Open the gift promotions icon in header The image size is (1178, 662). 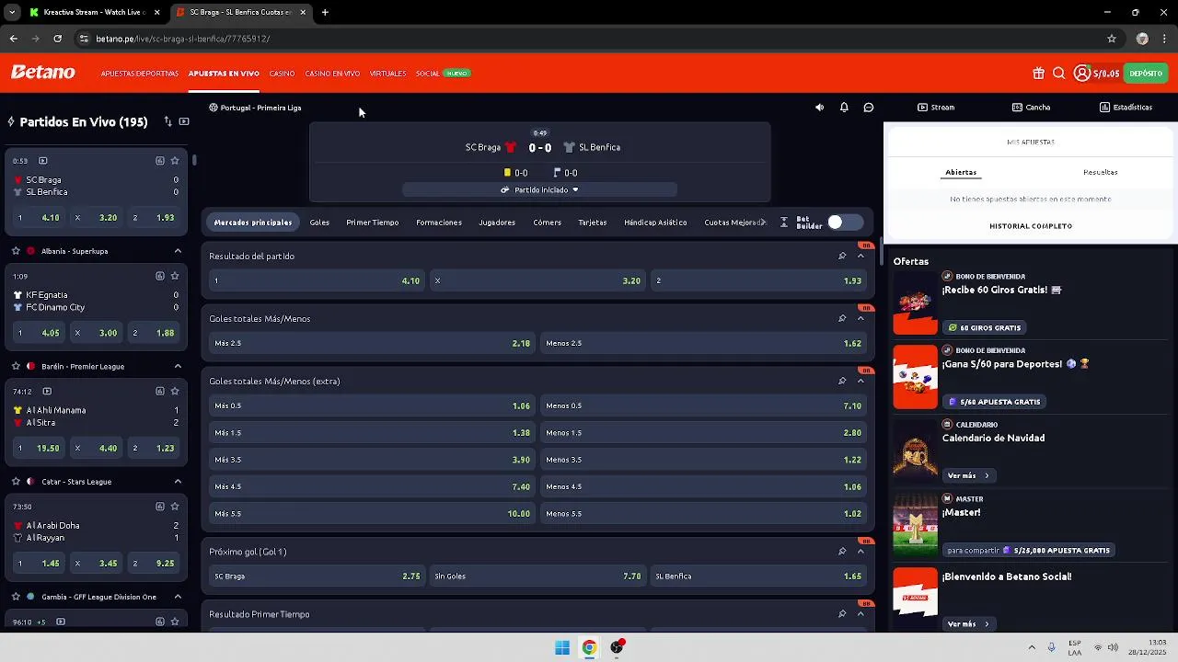point(1038,74)
